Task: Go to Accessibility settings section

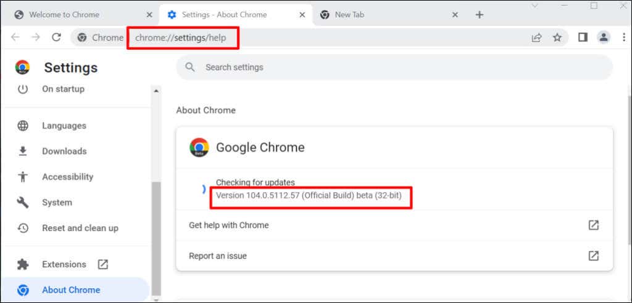Action: [x=67, y=177]
